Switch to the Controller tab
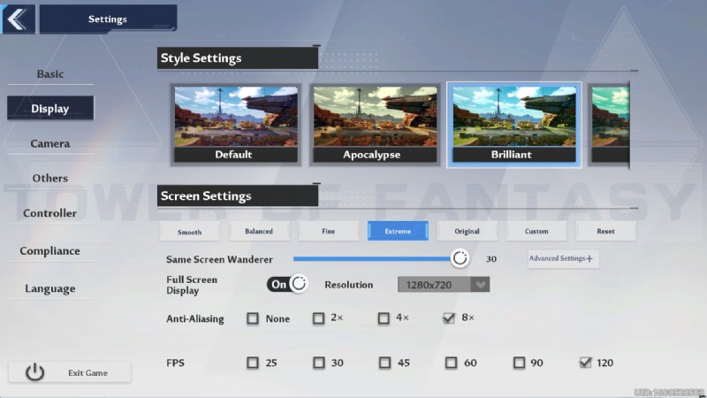 tap(50, 213)
